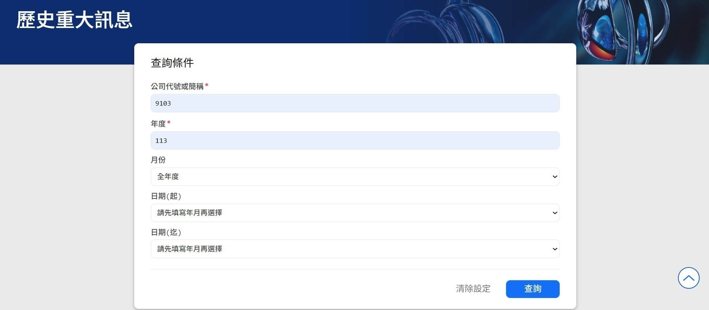Viewport: 709px width, 310px height.
Task: Click the 歷史重大訊息 page title
Action: click(74, 20)
